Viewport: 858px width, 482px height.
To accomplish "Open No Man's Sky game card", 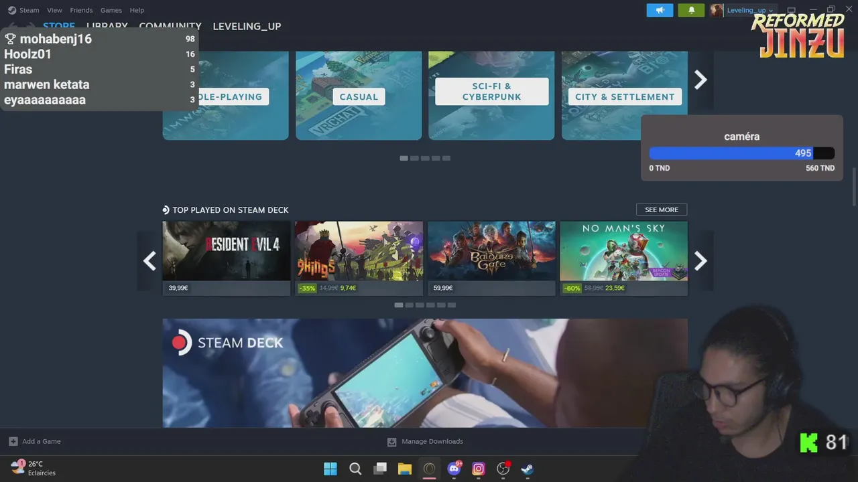I will click(623, 258).
